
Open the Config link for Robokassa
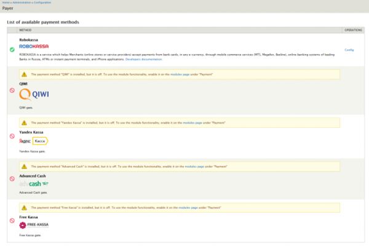coord(349,50)
